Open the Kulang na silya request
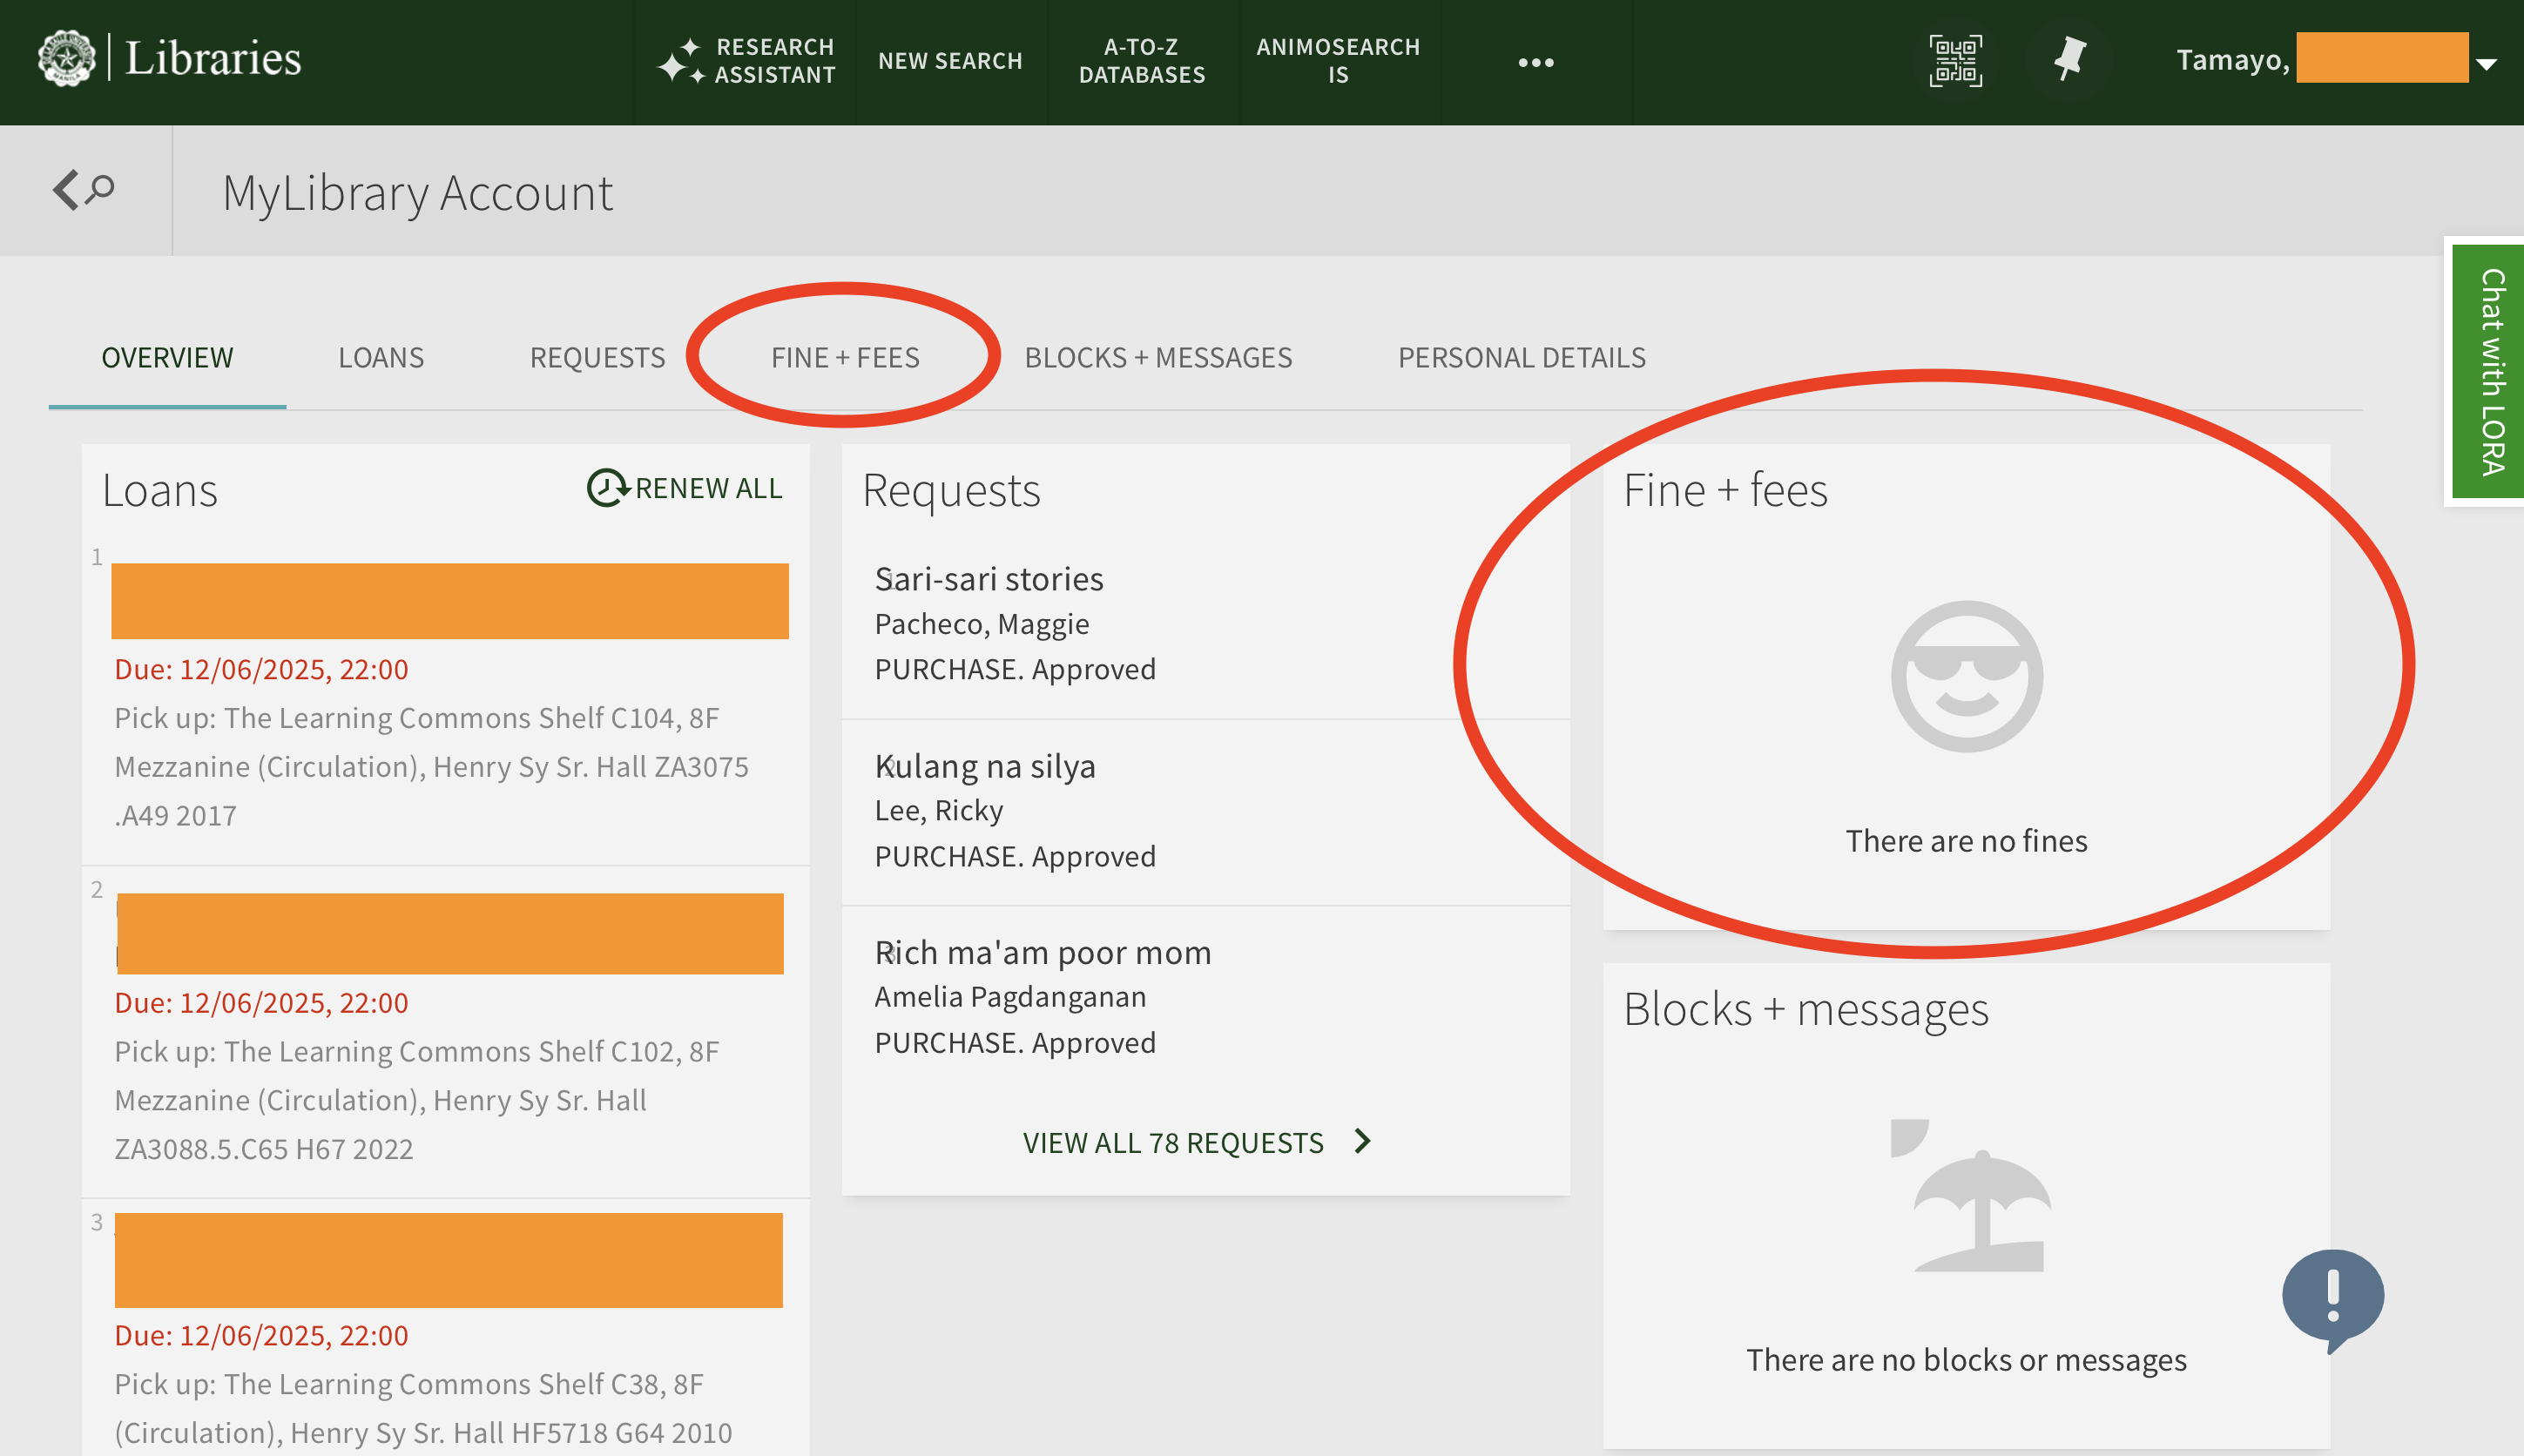2524x1456 pixels. coord(984,766)
